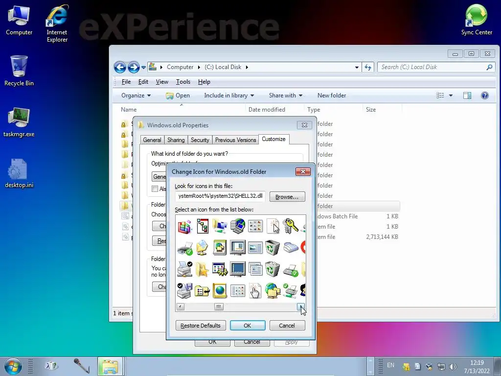501x376 pixels.
Task: Expand the address bar history dropdown
Action: (357, 67)
